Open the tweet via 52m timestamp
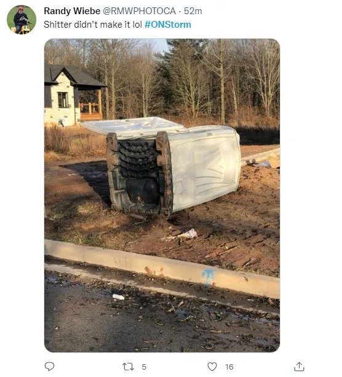Screen dimensions: 342x377 click(193, 11)
